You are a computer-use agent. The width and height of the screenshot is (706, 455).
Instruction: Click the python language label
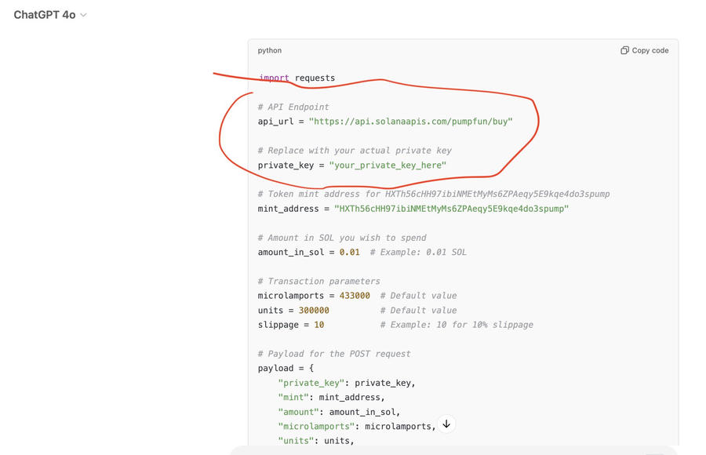coord(269,50)
